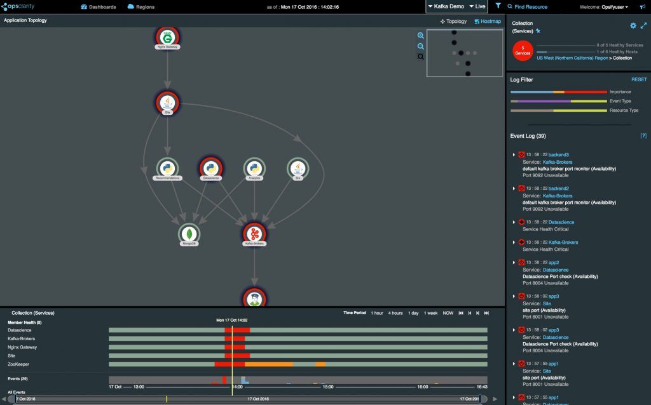Set time period to 4 hours
651x405 pixels.
[395, 313]
